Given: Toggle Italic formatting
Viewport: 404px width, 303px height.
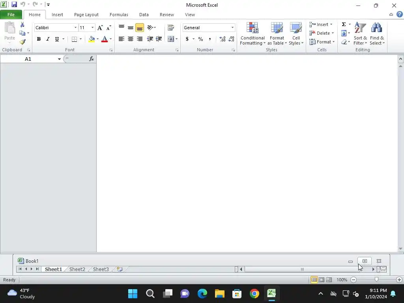Looking at the screenshot, I should [x=48, y=39].
